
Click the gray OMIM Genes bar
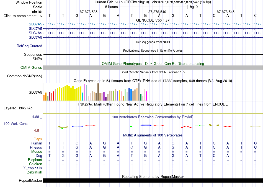coord(153,67)
